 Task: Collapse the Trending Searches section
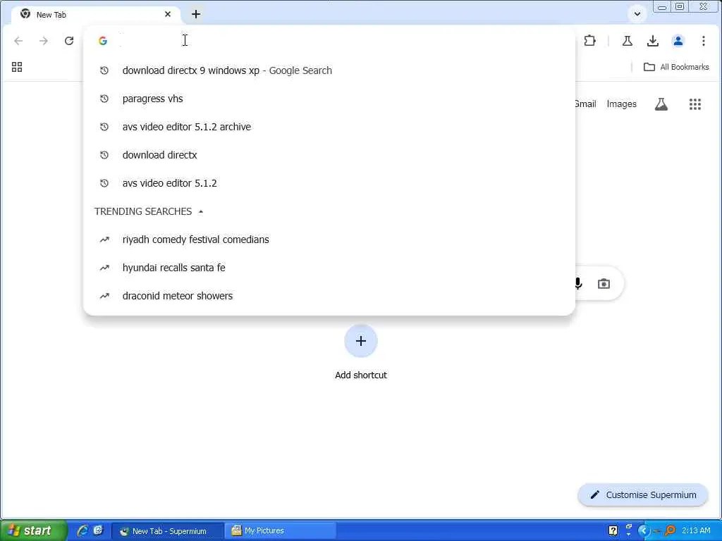201,211
